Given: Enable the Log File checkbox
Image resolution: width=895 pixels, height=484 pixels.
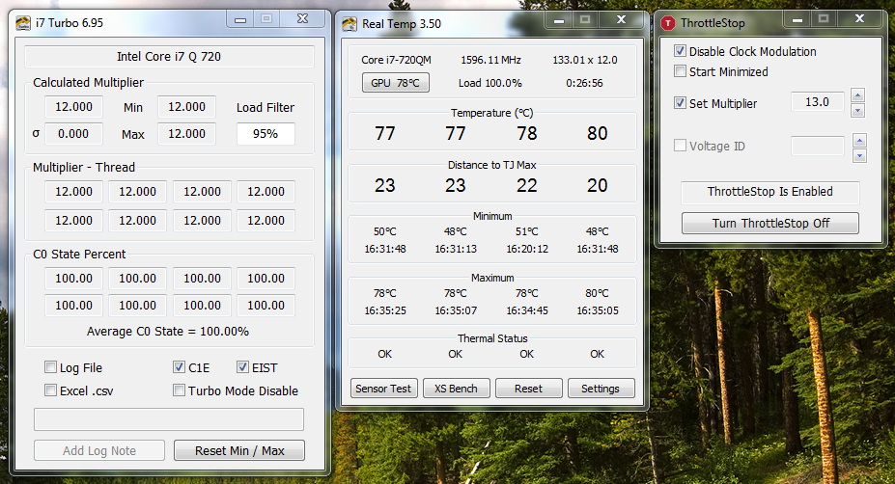Looking at the screenshot, I should pyautogui.click(x=51, y=367).
